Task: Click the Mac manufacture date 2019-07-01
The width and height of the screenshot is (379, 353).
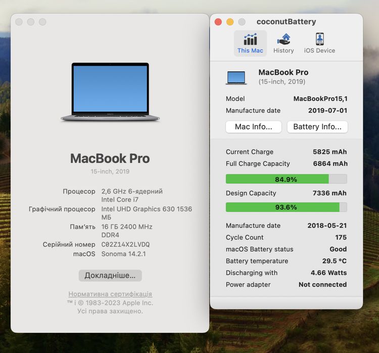Action: (327, 110)
